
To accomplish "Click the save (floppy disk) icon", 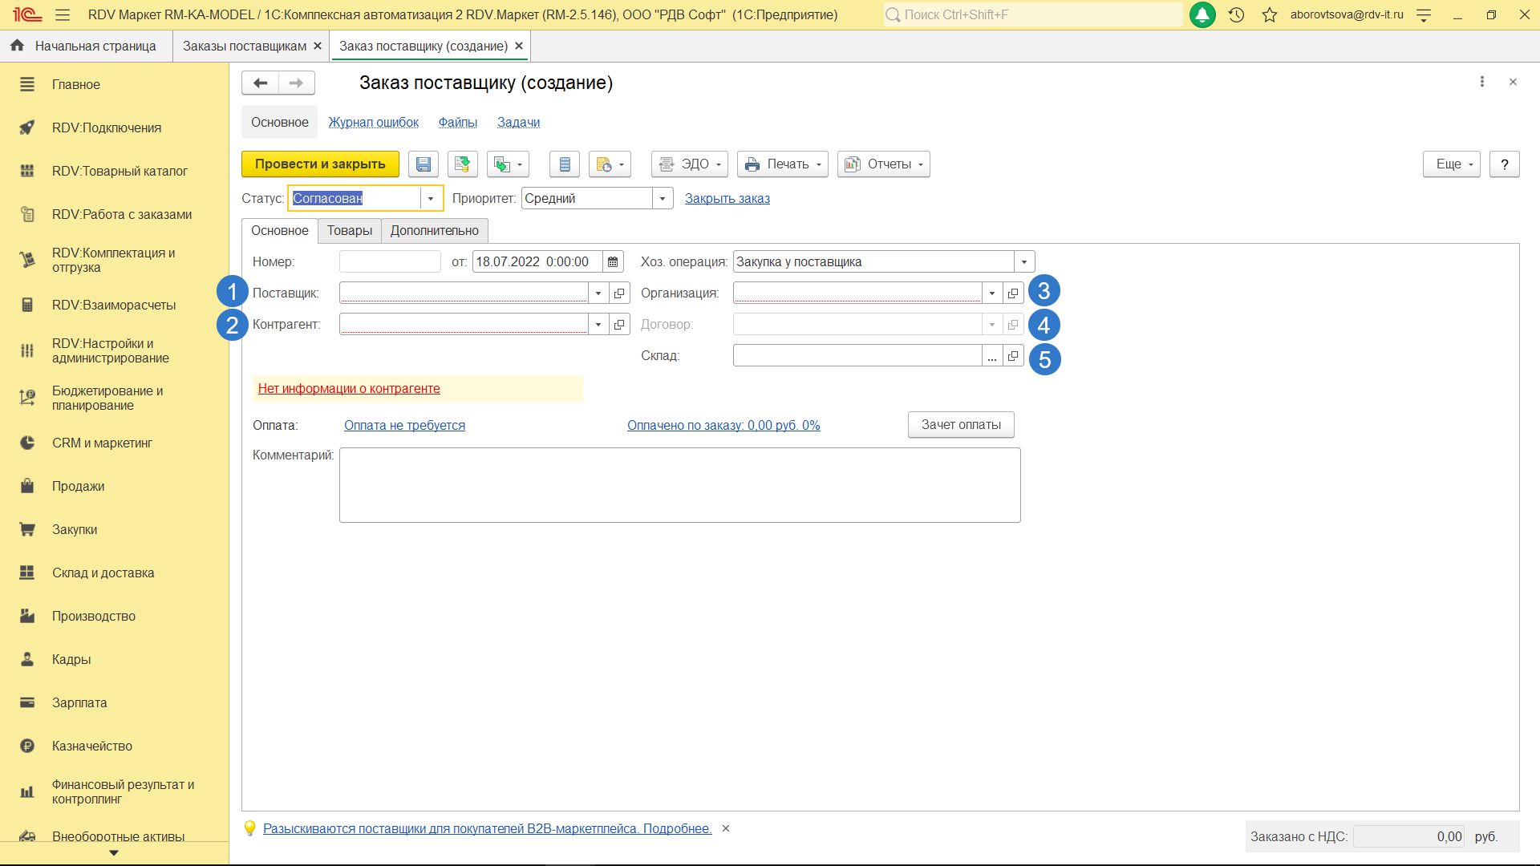I will click(x=423, y=164).
